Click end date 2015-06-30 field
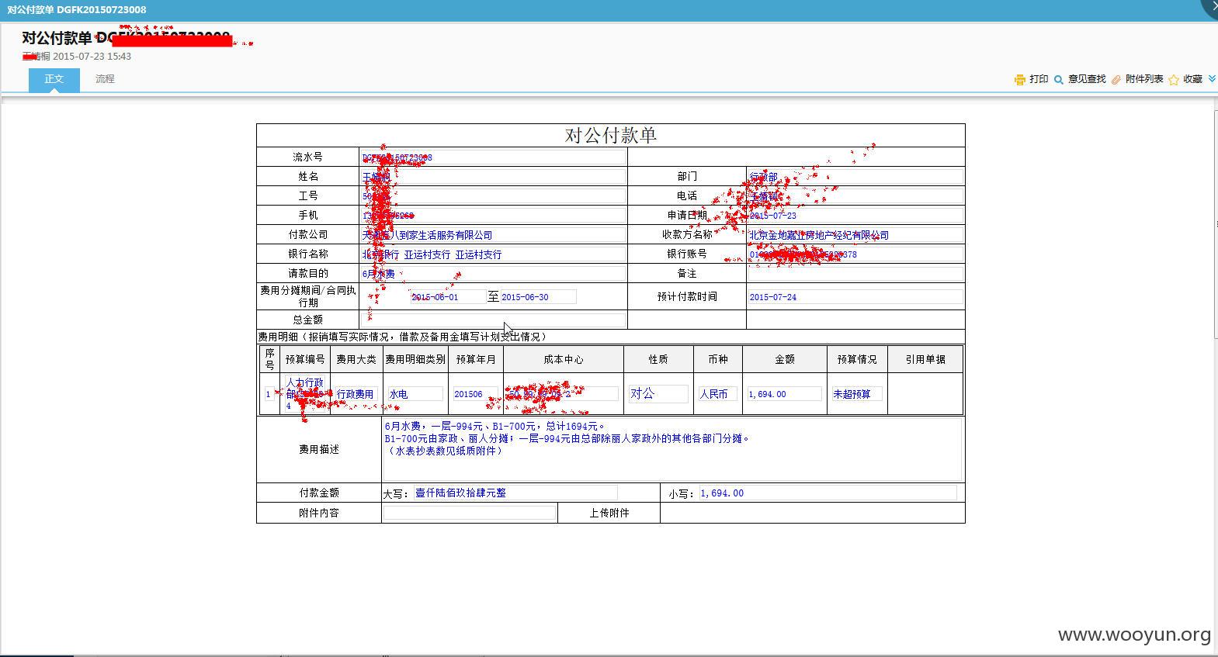Screen dimensions: 1218x657 click(x=538, y=296)
